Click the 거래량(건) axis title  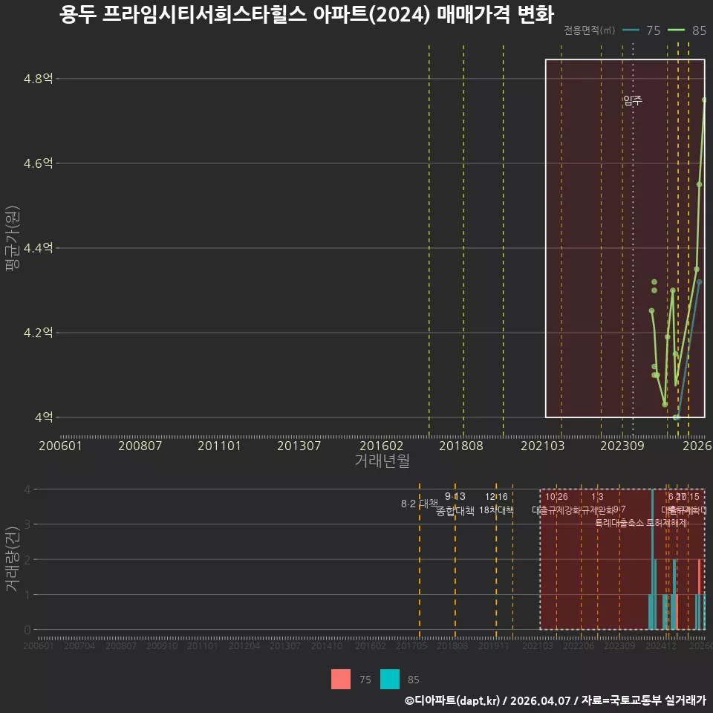coord(12,559)
